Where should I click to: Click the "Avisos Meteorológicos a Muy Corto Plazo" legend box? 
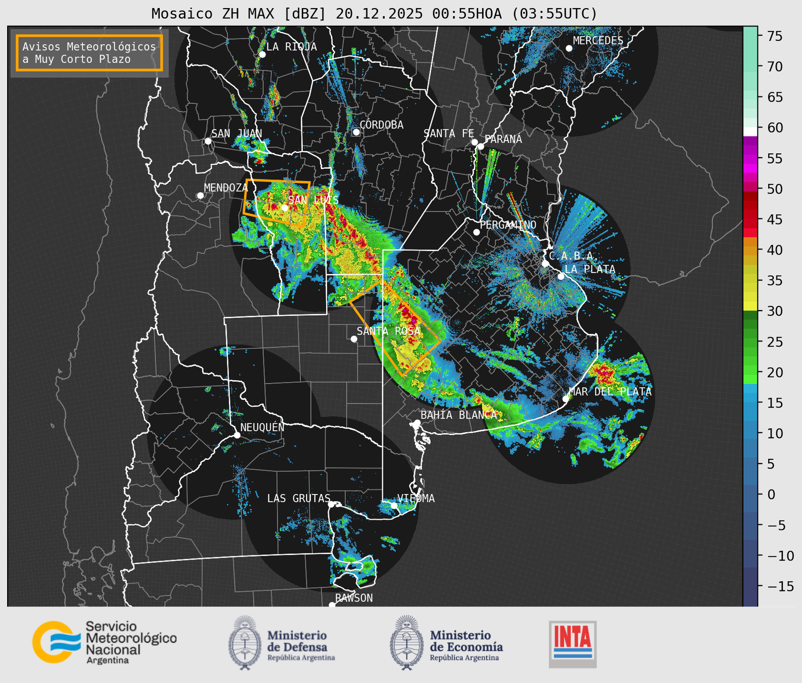tap(89, 53)
